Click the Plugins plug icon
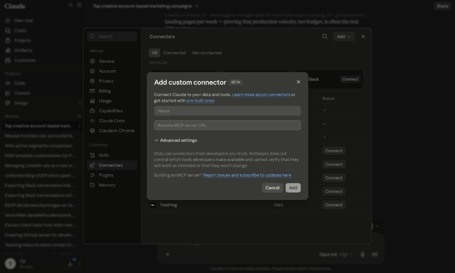The image size is (455, 273). pos(92,175)
